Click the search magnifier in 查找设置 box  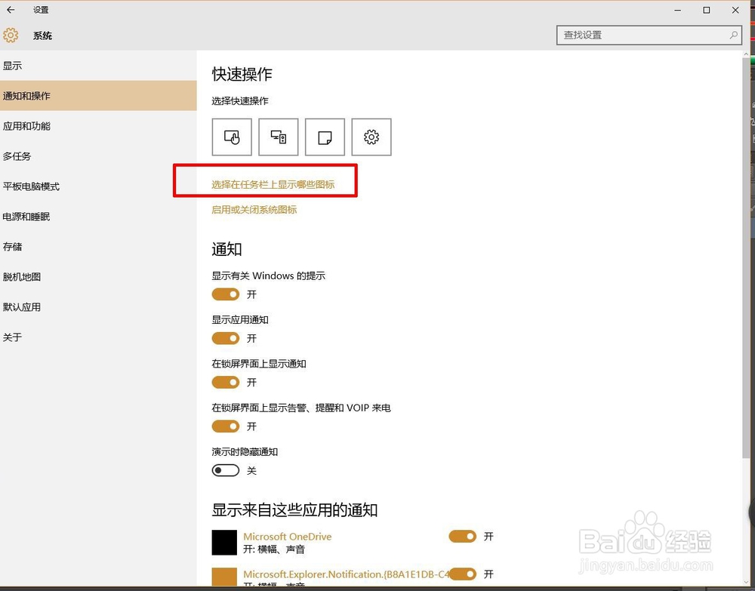tap(732, 35)
